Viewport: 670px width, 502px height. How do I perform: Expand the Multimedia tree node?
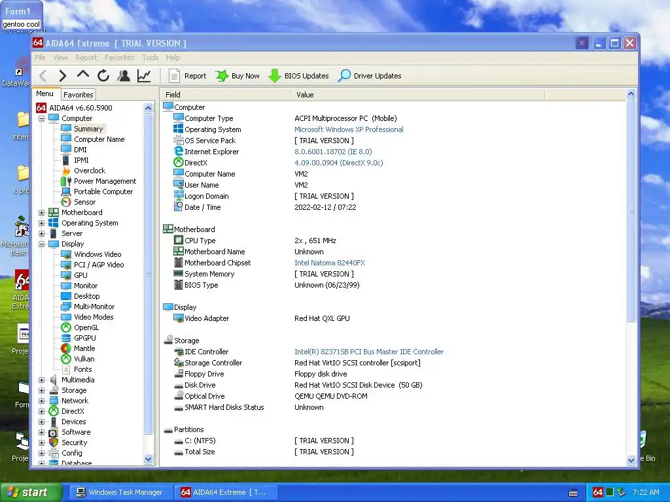[41, 380]
